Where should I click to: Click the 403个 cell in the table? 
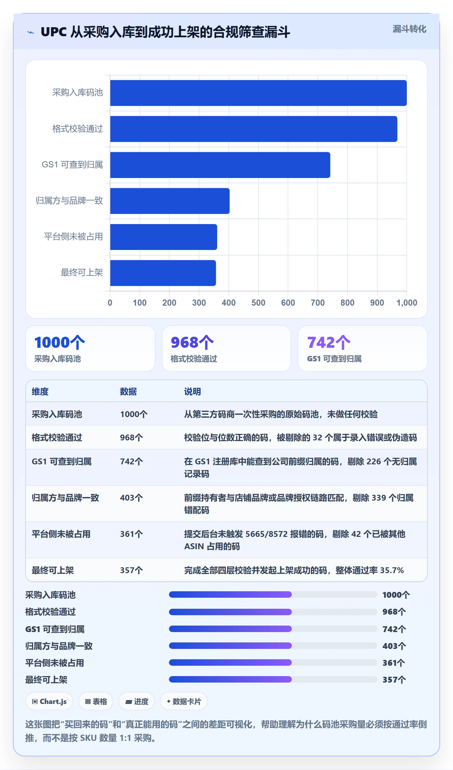(x=131, y=498)
